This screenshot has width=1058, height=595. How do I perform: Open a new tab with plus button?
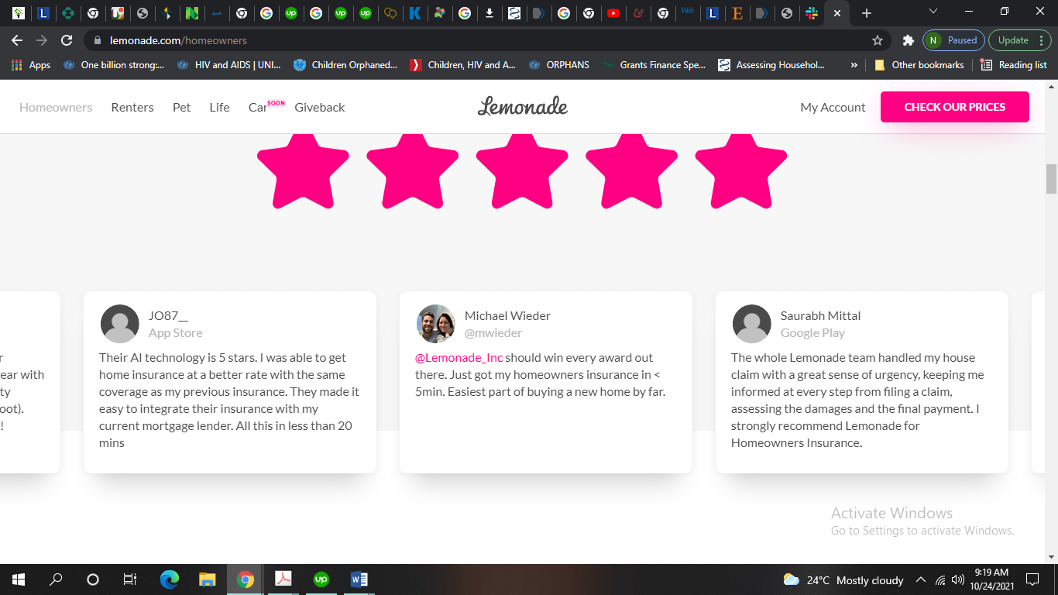pyautogui.click(x=867, y=13)
